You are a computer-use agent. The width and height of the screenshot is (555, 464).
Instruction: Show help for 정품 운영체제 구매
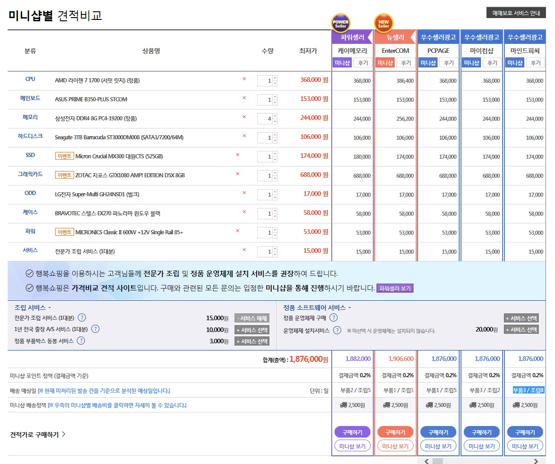pyautogui.click(x=334, y=318)
